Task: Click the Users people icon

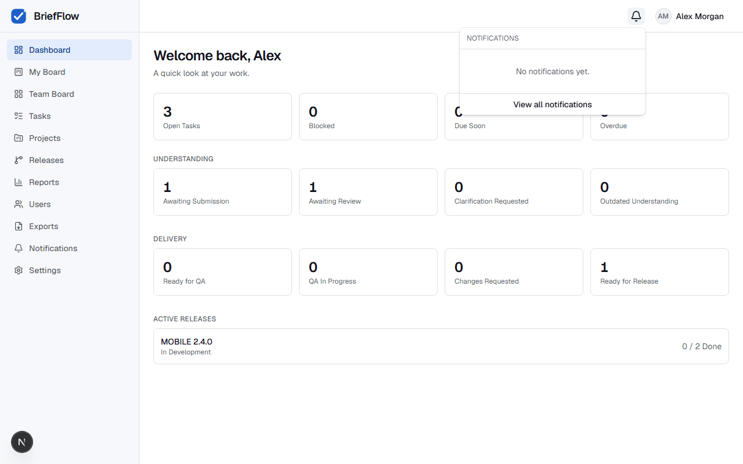Action: (19, 204)
